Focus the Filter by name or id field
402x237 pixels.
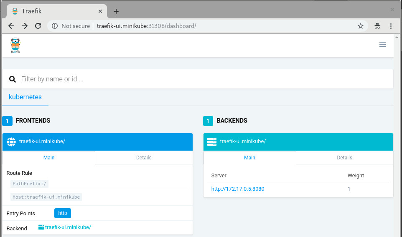pos(201,79)
